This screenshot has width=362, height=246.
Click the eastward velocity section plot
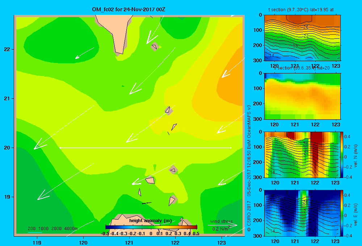click(x=302, y=213)
